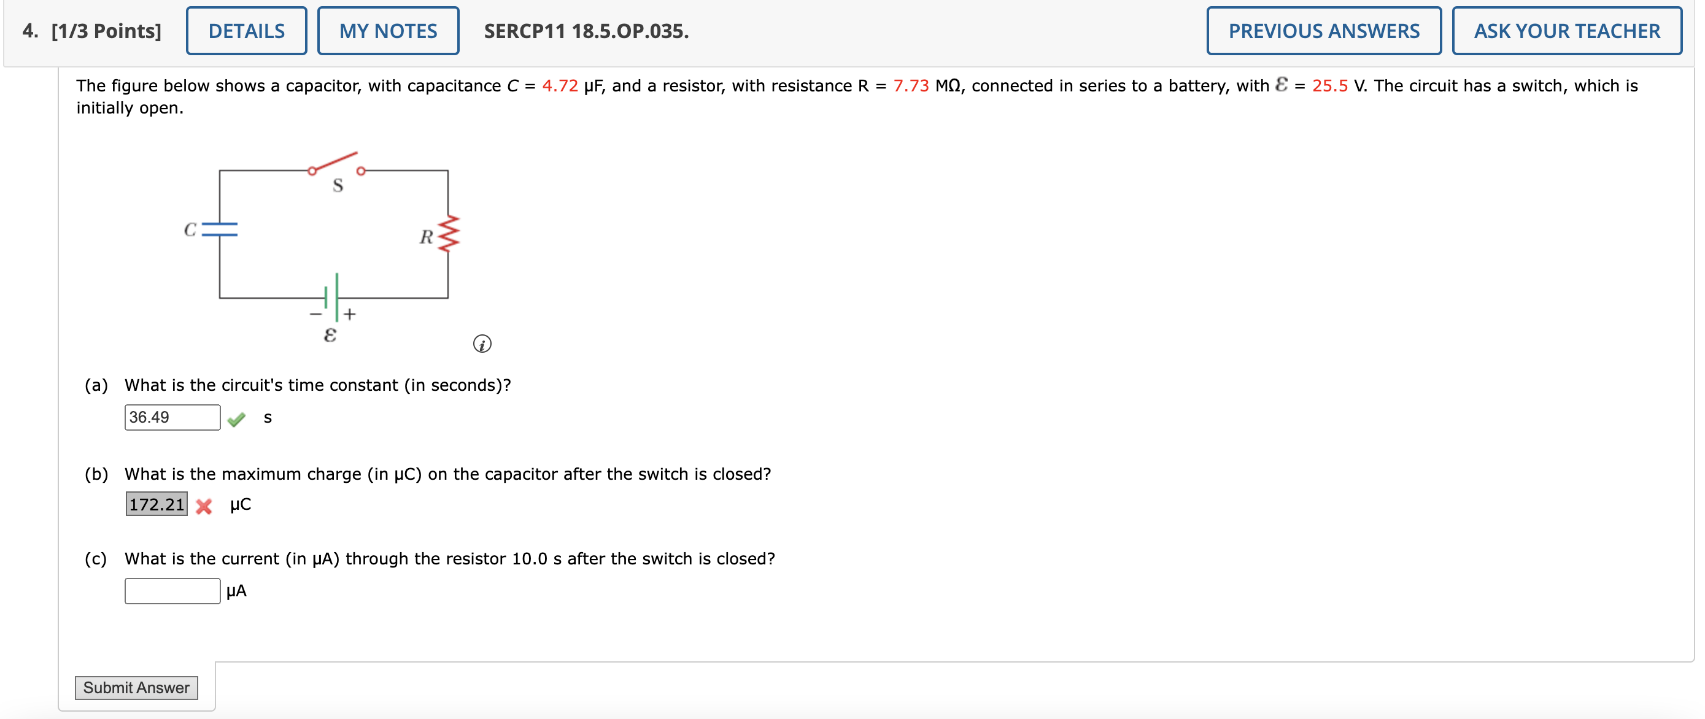
Task: Click the s unit label beside answer (a)
Action: pos(267,418)
